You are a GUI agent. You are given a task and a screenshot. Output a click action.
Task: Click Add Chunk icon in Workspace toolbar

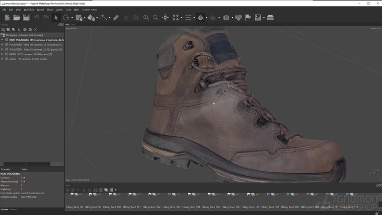pyautogui.click(x=3, y=30)
